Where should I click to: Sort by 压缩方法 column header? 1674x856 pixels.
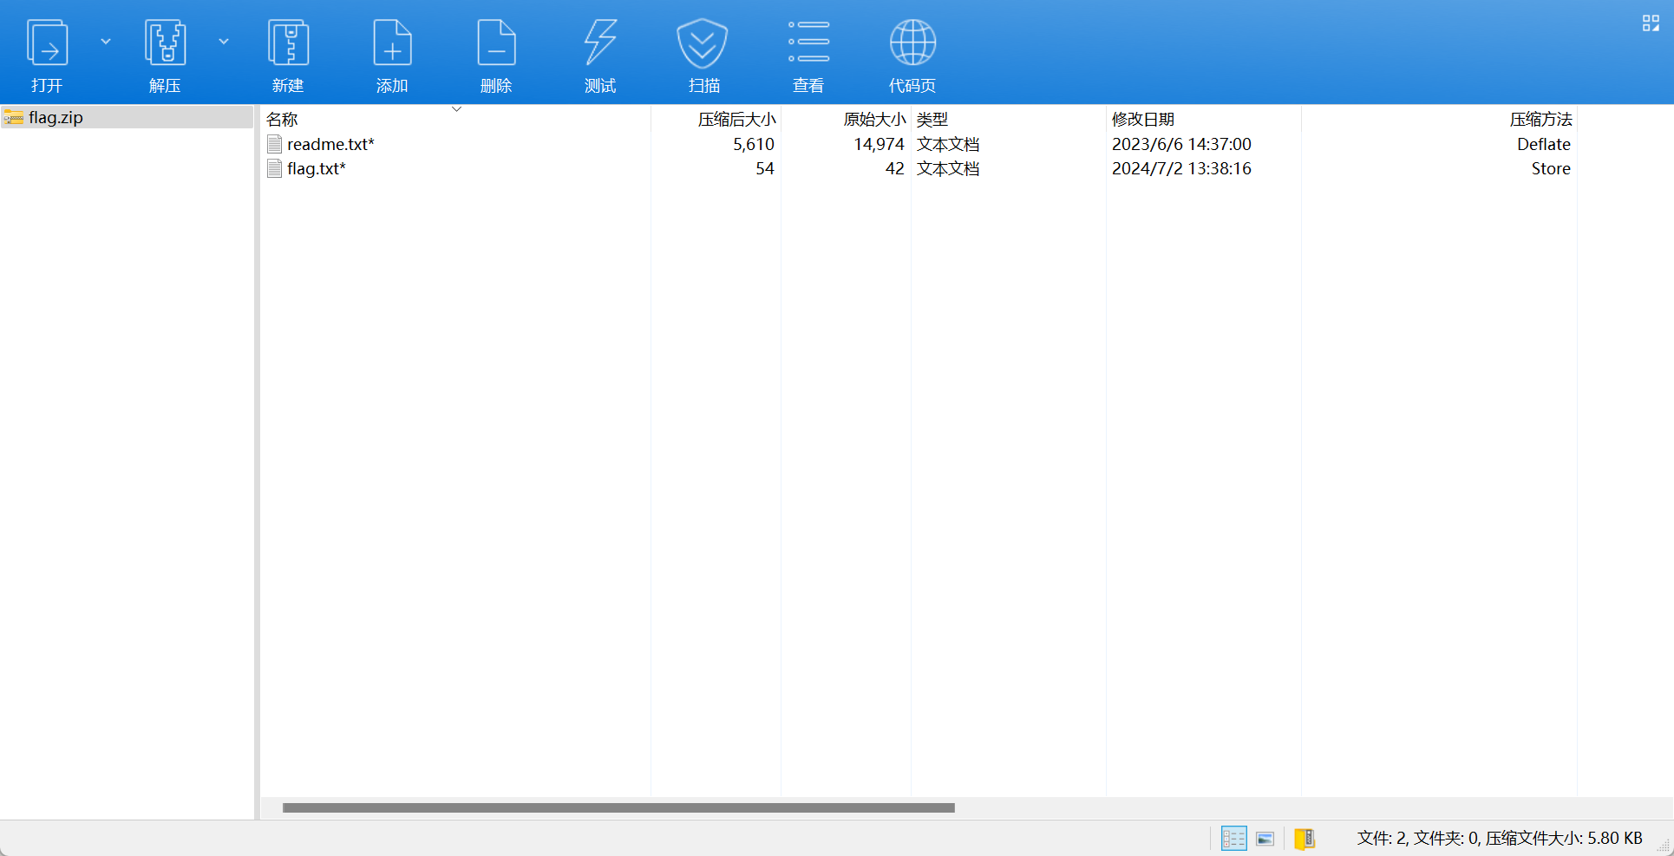click(x=1540, y=119)
